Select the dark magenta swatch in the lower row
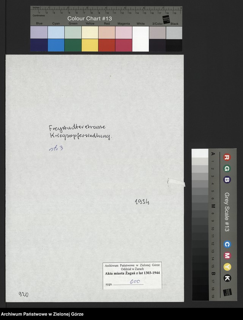The image size is (243, 320). 124,45
